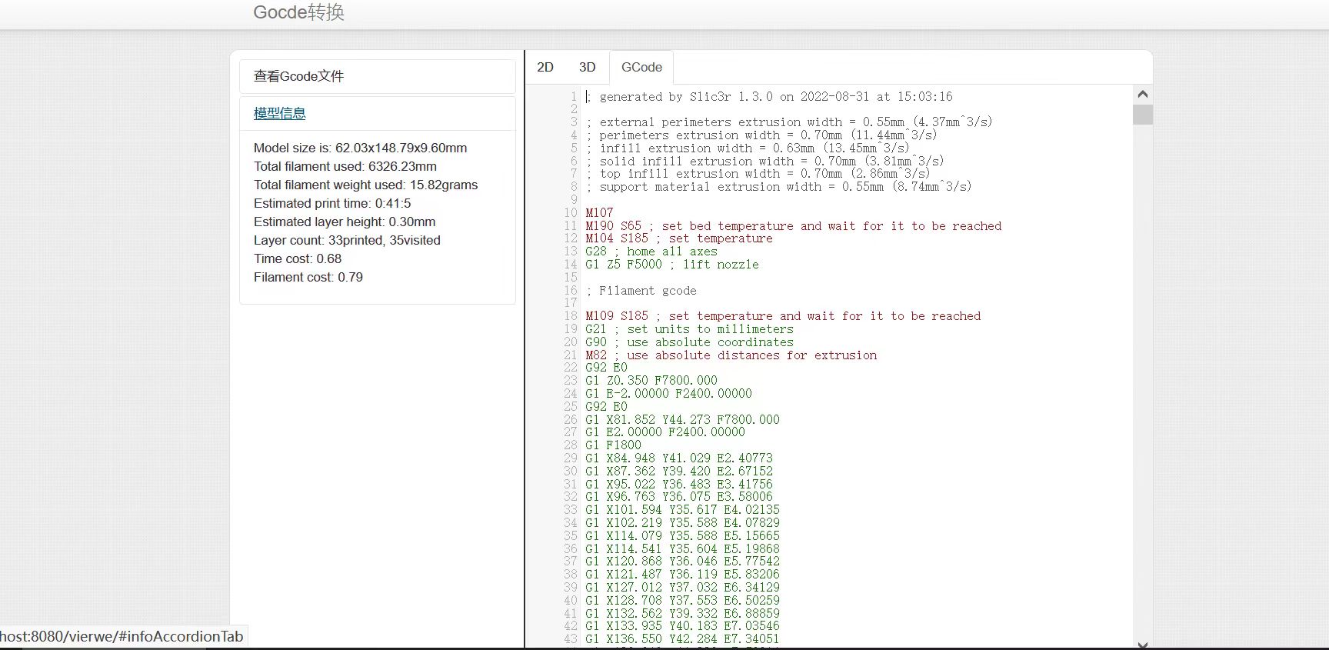This screenshot has height=650, width=1329.
Task: Click Layer count 33printed, 35visited line
Action: tap(347, 240)
